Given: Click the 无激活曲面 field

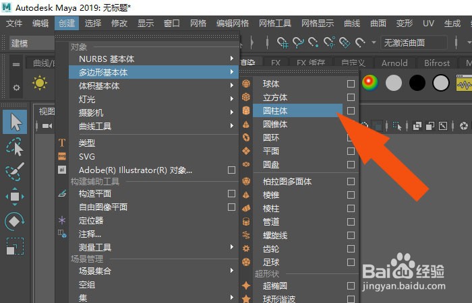Looking at the screenshot, I should tap(414, 42).
